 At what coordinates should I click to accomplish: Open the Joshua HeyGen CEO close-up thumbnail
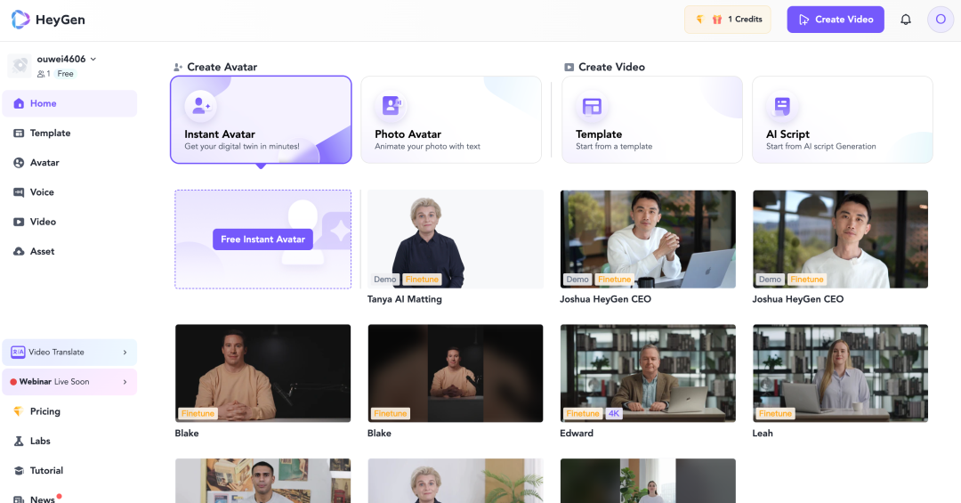(x=840, y=239)
